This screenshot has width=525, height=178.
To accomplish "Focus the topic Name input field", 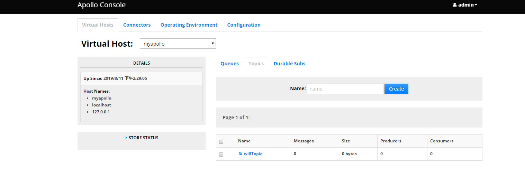I will [x=345, y=89].
